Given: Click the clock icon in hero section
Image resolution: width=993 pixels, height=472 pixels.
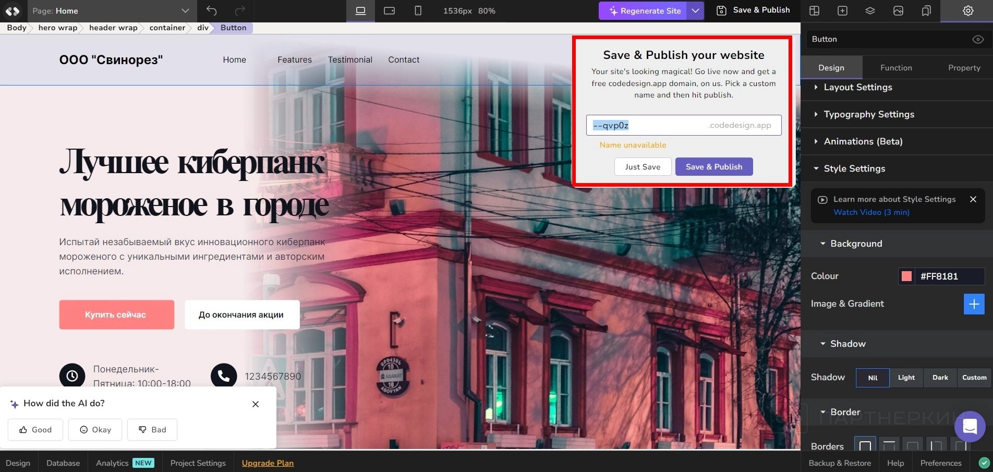Looking at the screenshot, I should point(72,376).
